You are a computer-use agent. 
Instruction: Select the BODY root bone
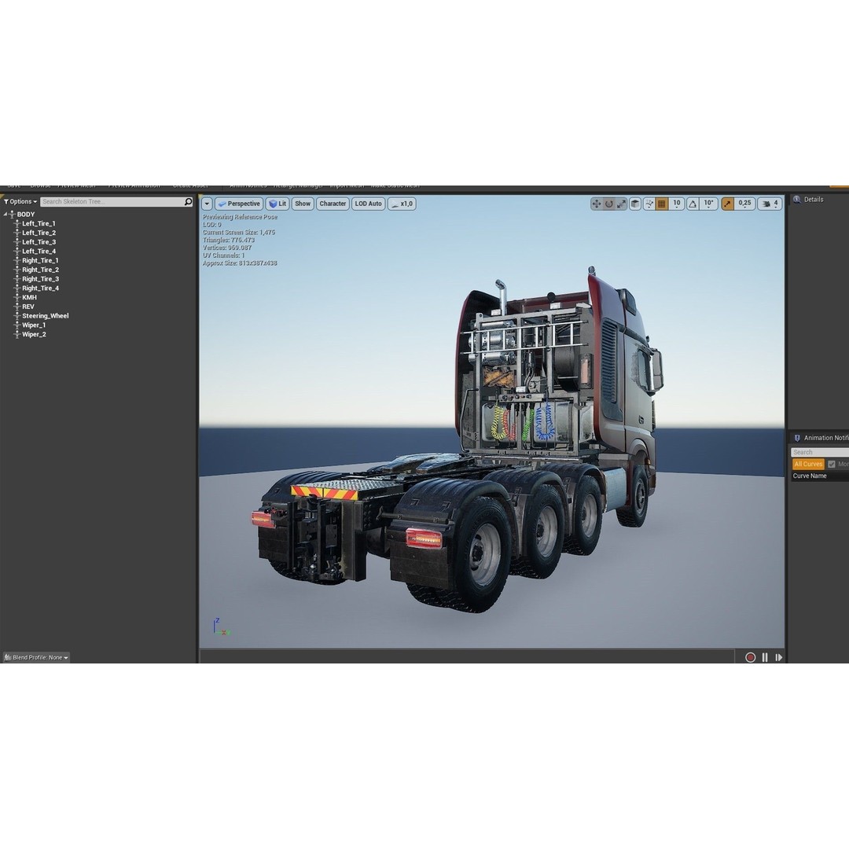[25, 215]
